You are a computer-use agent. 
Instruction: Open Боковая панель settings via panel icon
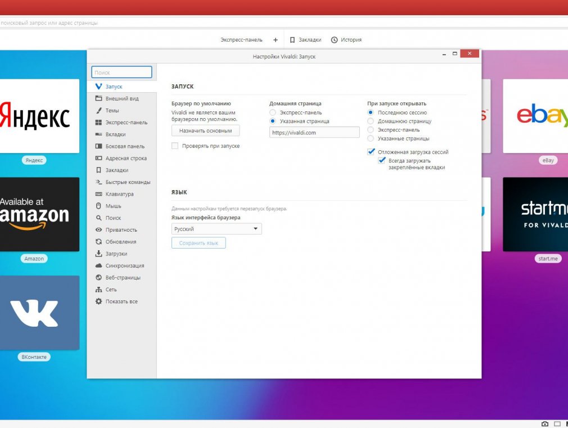click(x=98, y=146)
